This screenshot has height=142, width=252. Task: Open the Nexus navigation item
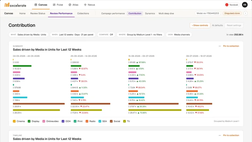click(x=89, y=5)
